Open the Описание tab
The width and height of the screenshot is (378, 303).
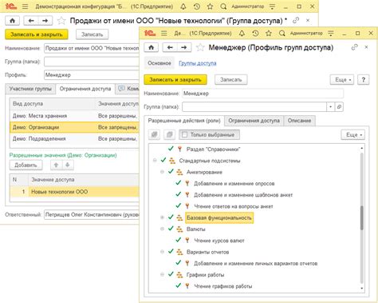[x=299, y=121]
